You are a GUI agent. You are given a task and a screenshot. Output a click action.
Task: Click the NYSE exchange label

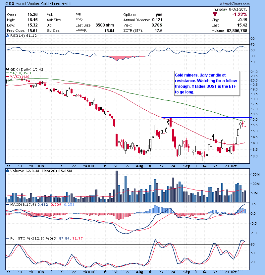point(66,4)
